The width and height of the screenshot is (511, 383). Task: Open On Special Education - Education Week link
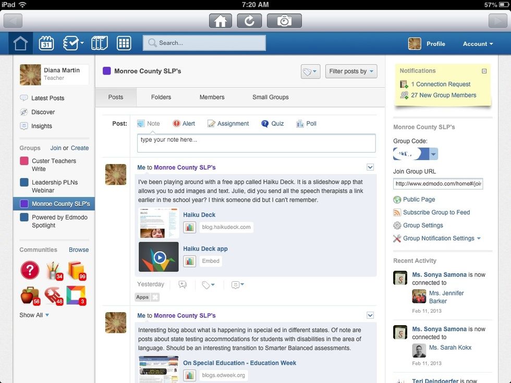(x=239, y=363)
